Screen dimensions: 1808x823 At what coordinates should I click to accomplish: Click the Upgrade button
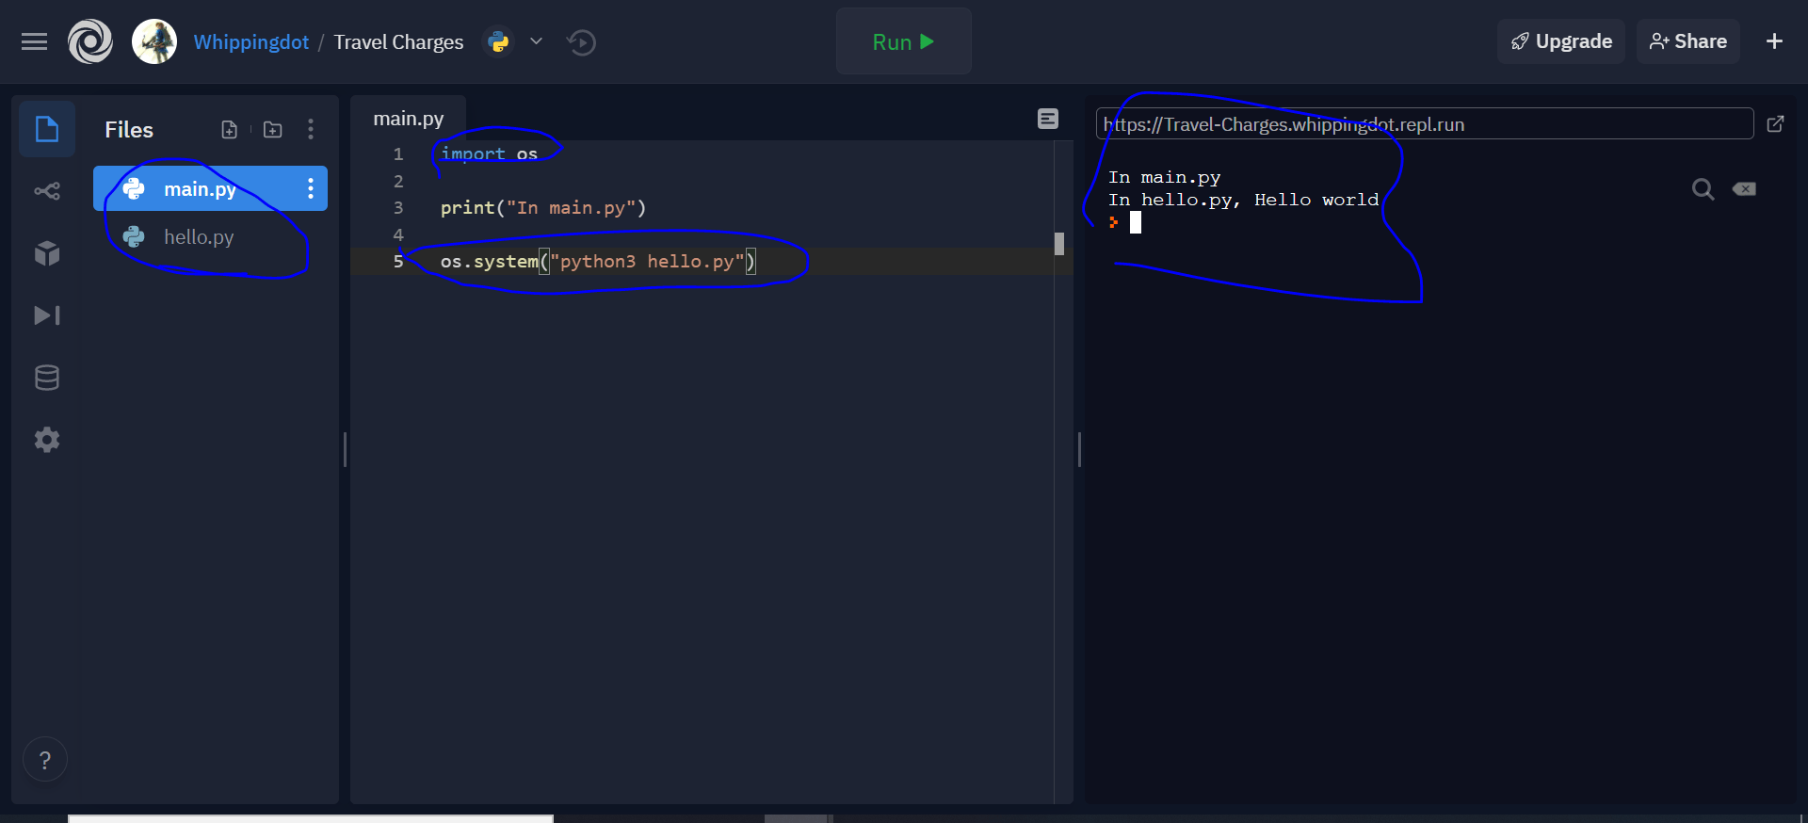pos(1561,41)
